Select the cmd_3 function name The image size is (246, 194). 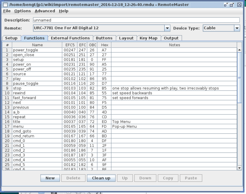click(37, 155)
